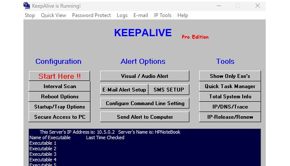Click the Start Here !! button
This screenshot has height=166, width=290.
coord(59,76)
